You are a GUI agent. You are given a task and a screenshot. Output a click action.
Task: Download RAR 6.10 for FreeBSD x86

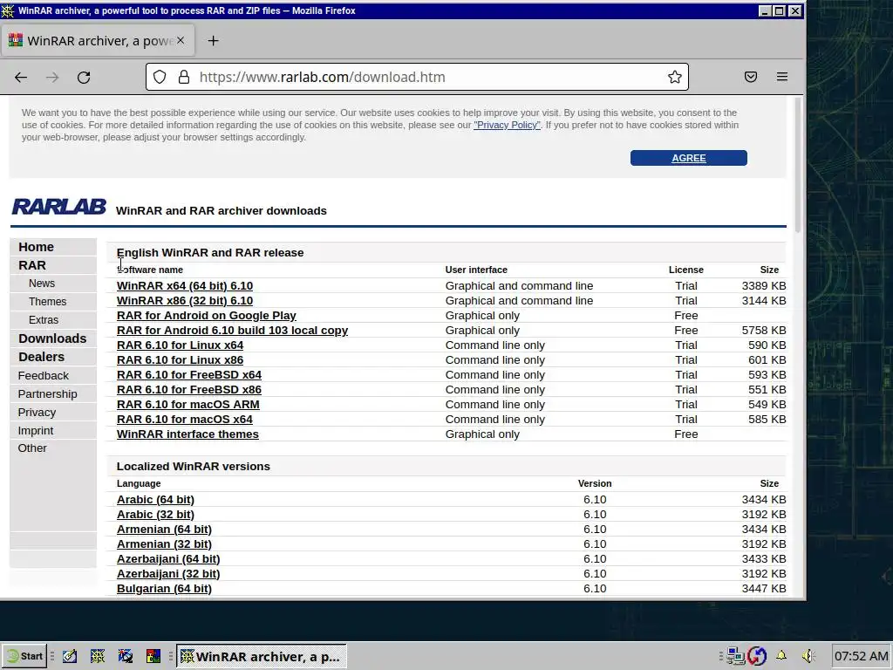click(189, 390)
